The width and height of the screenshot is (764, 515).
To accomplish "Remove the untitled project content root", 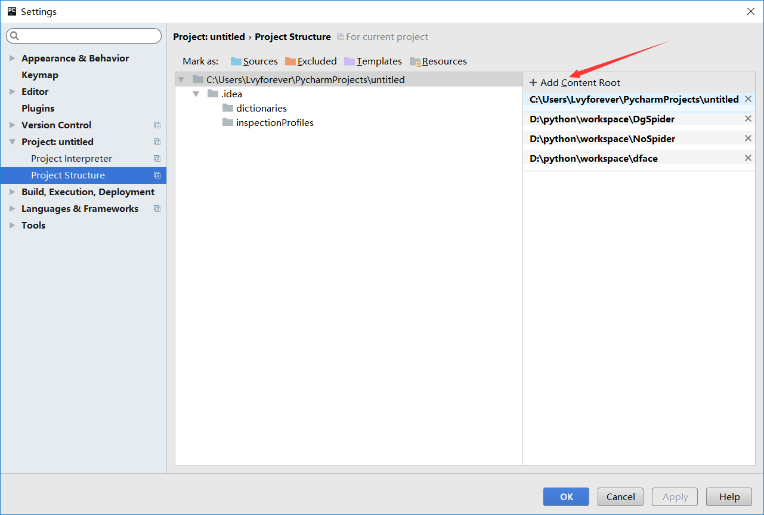I will [x=748, y=99].
